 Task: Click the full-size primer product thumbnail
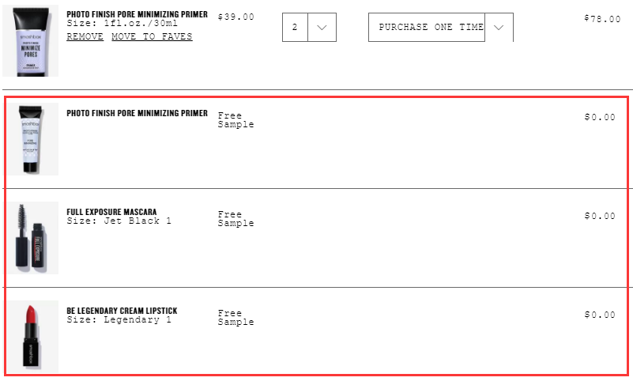tap(30, 40)
